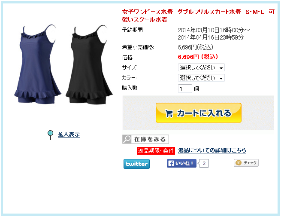Click the magnifying glass icon beside 拡大表示
Viewport: 281px width, 217px height.
tap(50, 135)
